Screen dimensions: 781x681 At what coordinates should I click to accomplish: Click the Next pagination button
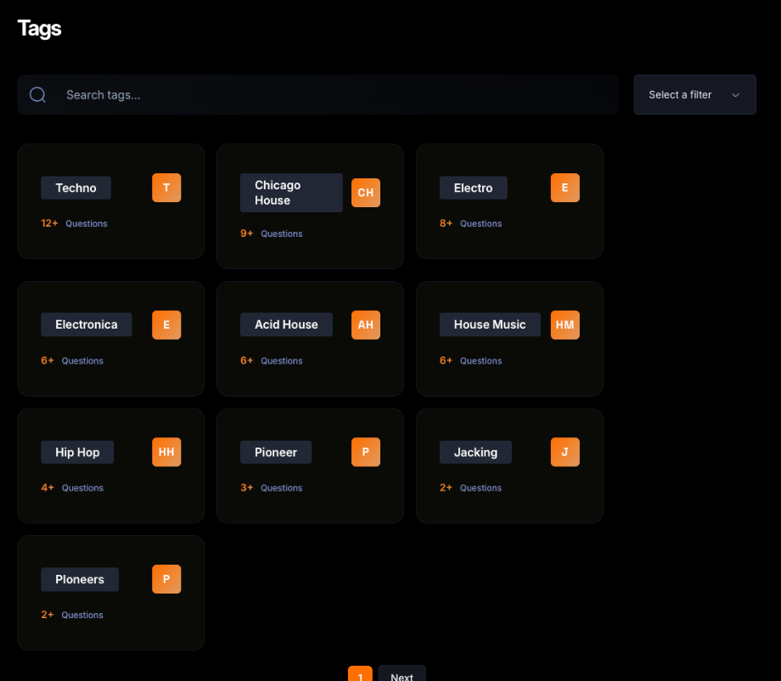pyautogui.click(x=402, y=674)
